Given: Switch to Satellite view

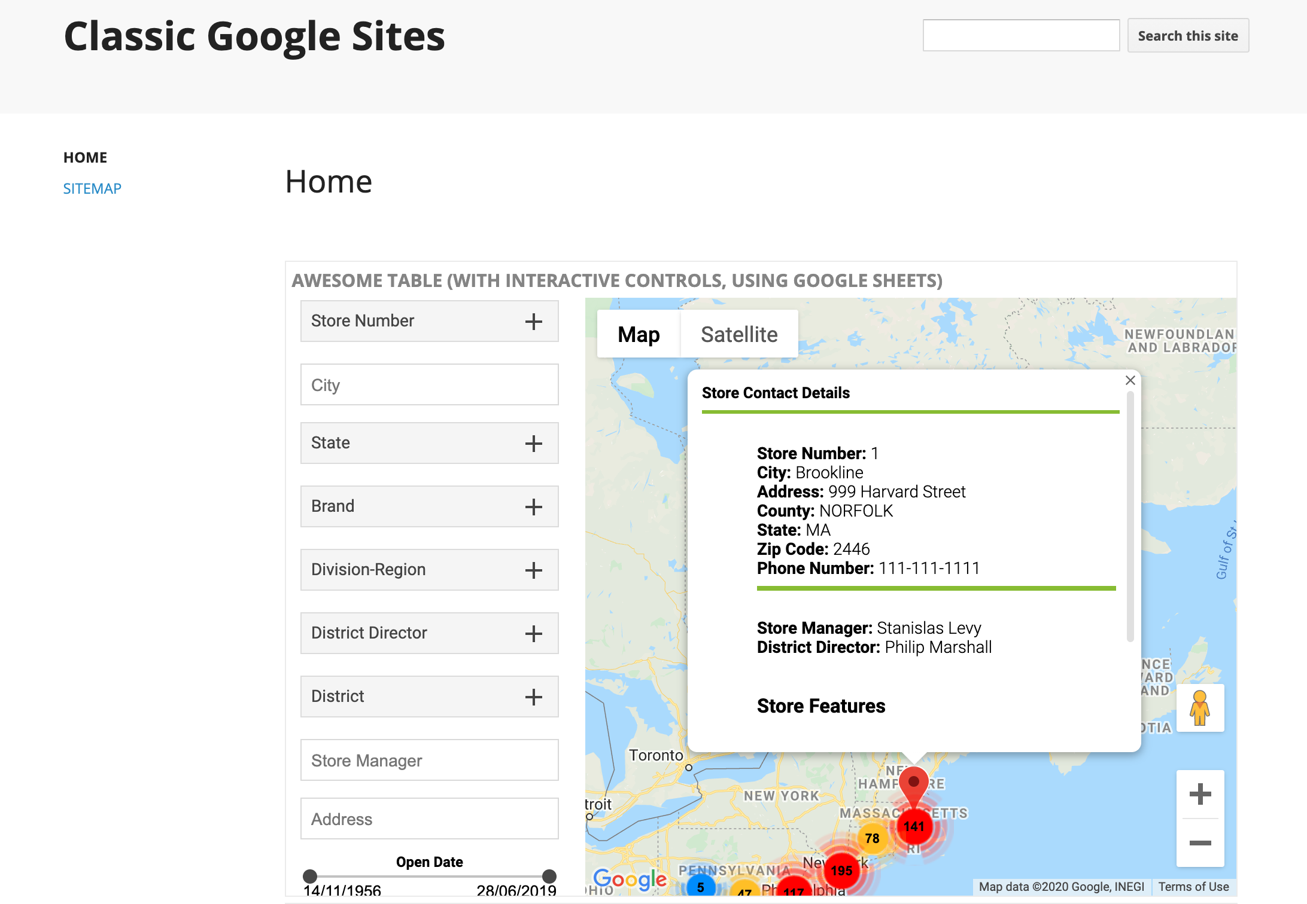Looking at the screenshot, I should 739,334.
